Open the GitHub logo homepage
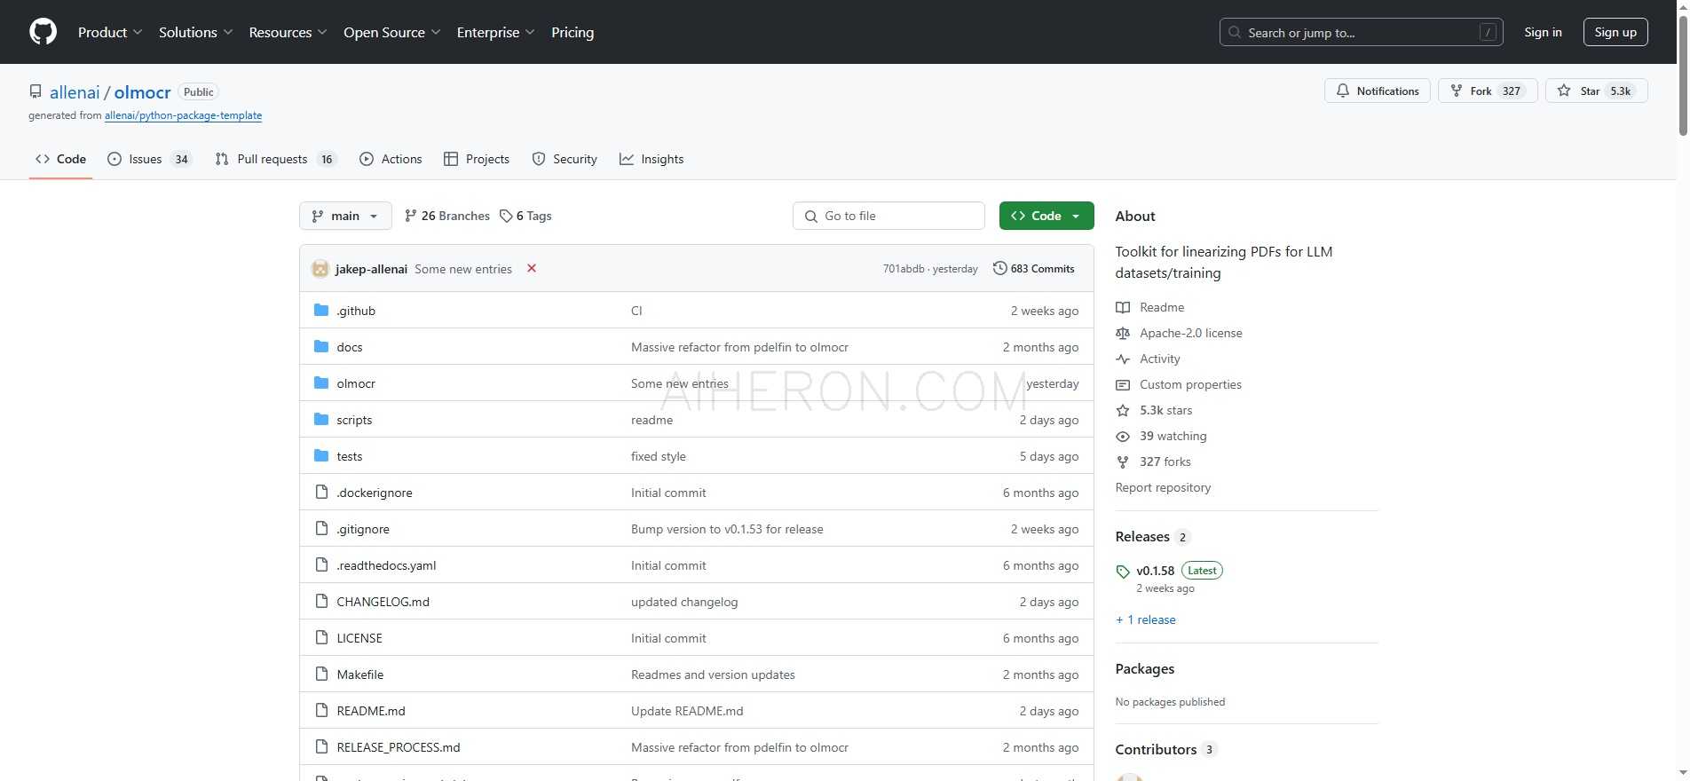The height and width of the screenshot is (781, 1690). [x=43, y=32]
